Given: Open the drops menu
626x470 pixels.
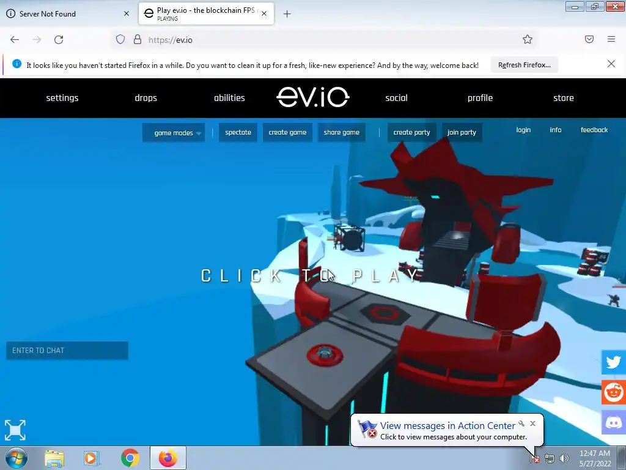Looking at the screenshot, I should pyautogui.click(x=145, y=98).
